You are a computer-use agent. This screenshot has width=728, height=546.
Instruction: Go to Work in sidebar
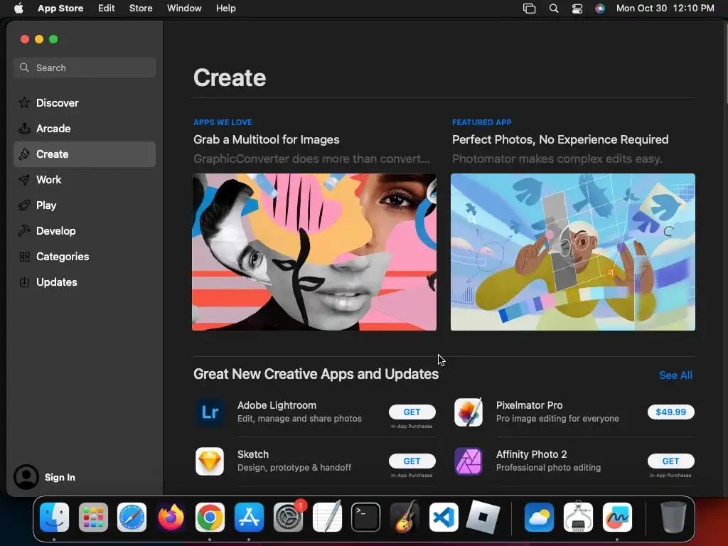point(85,180)
